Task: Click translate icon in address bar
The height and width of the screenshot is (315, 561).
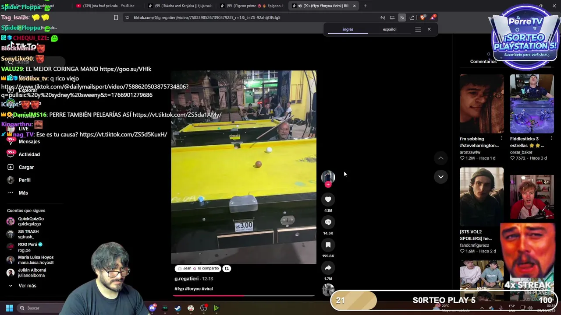Action: pyautogui.click(x=402, y=17)
